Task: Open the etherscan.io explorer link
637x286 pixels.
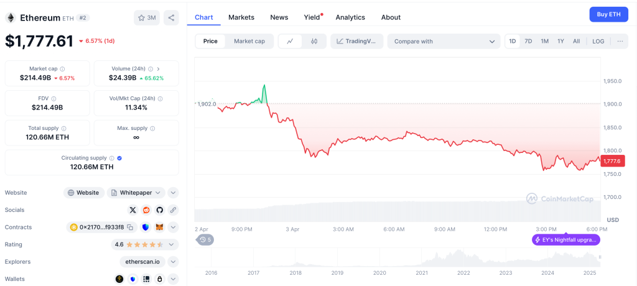Action: tap(143, 262)
